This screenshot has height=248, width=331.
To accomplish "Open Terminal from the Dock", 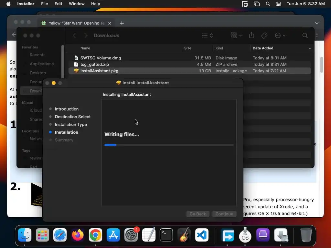I will [x=166, y=235].
